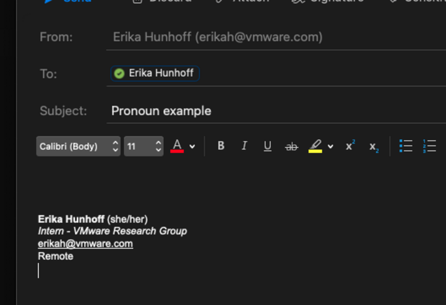This screenshot has height=305, width=446.
Task: Insert a bulleted list
Action: pos(406,146)
